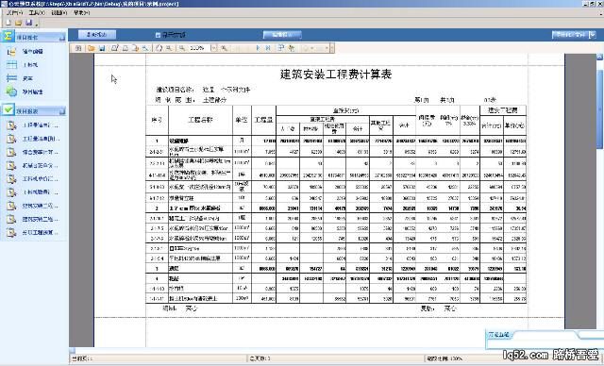Expand the report toolbar overflow arrow

332,48
